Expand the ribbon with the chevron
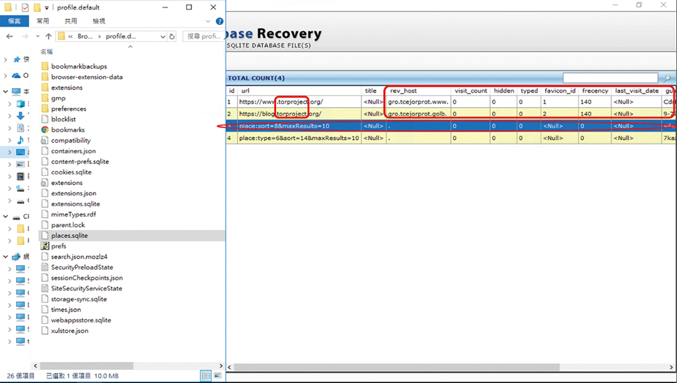 click(x=208, y=21)
